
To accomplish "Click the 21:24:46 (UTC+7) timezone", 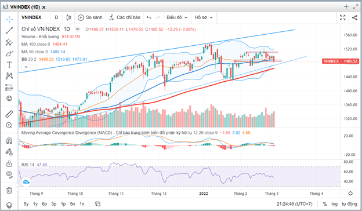I will [294, 204].
